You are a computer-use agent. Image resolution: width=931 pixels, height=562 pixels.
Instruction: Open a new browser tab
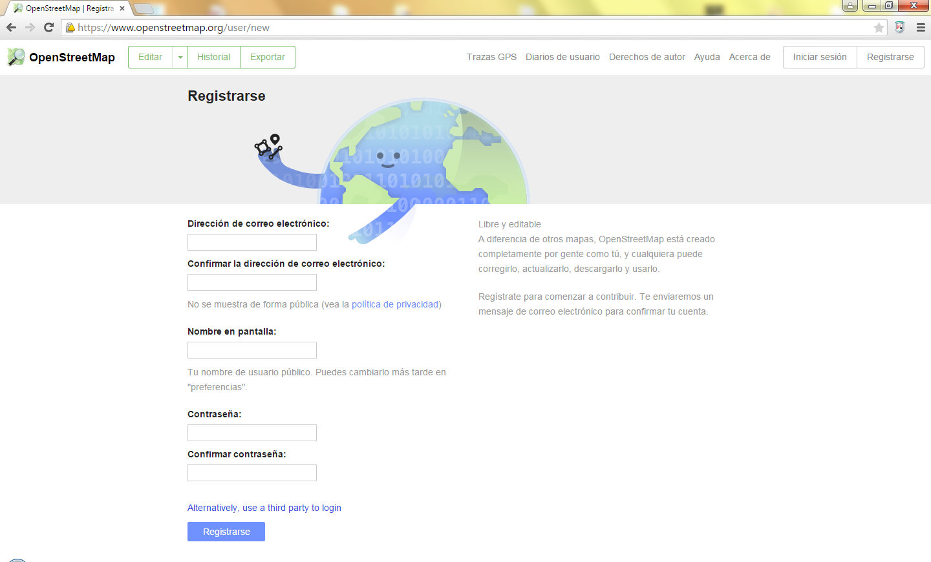144,8
